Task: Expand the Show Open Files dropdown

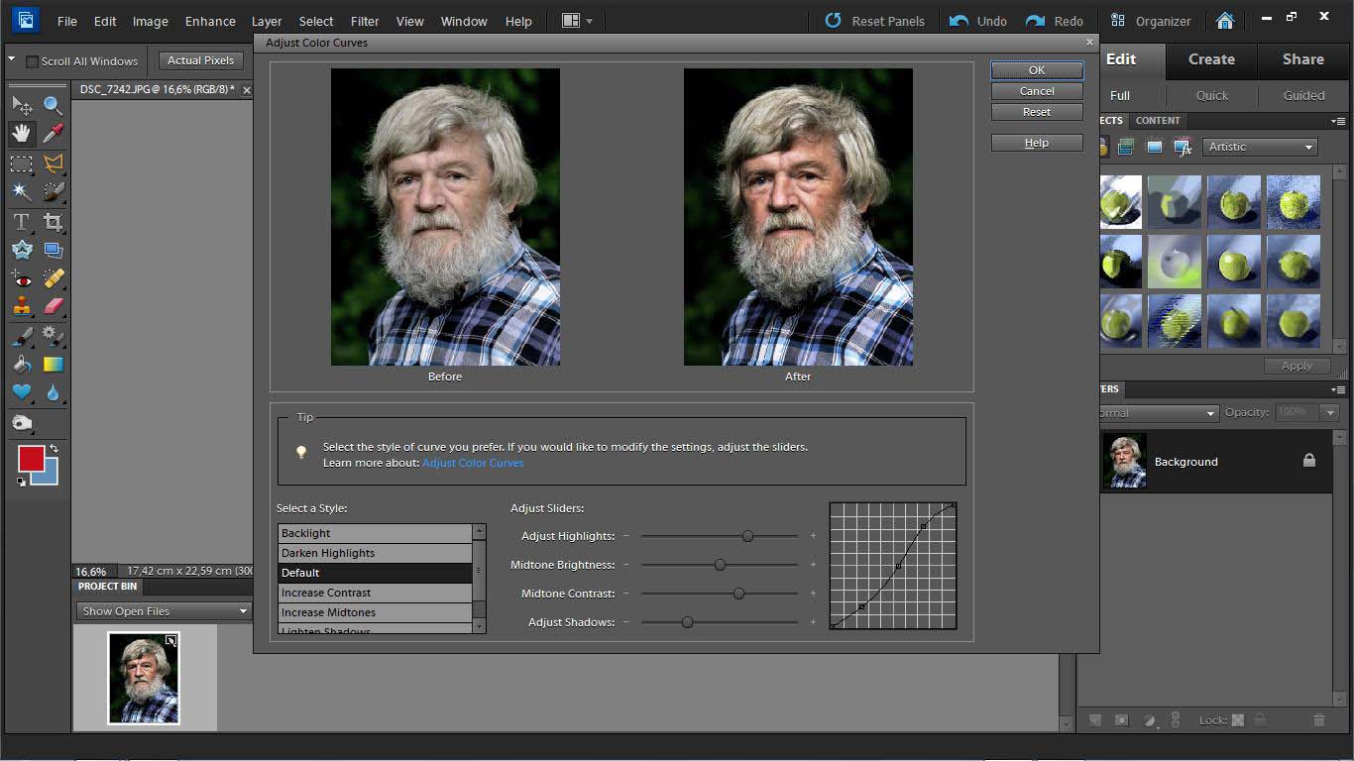Action: pyautogui.click(x=164, y=611)
